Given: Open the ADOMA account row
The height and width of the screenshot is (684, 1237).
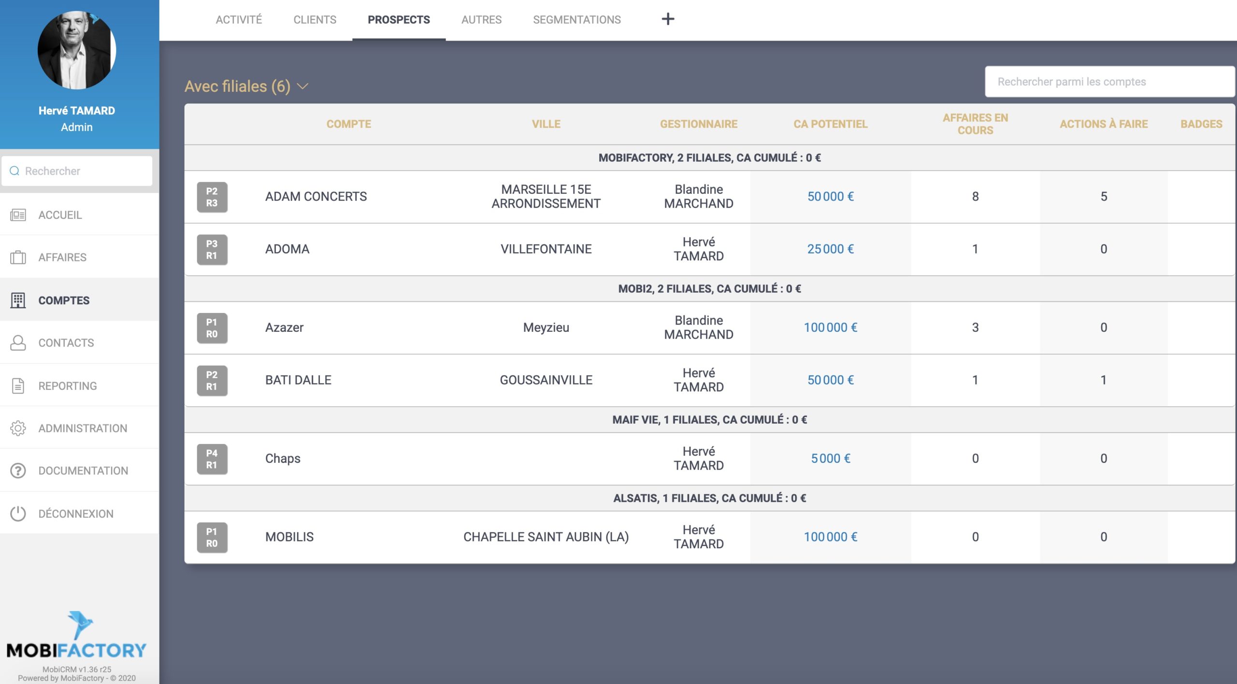Looking at the screenshot, I should (287, 249).
